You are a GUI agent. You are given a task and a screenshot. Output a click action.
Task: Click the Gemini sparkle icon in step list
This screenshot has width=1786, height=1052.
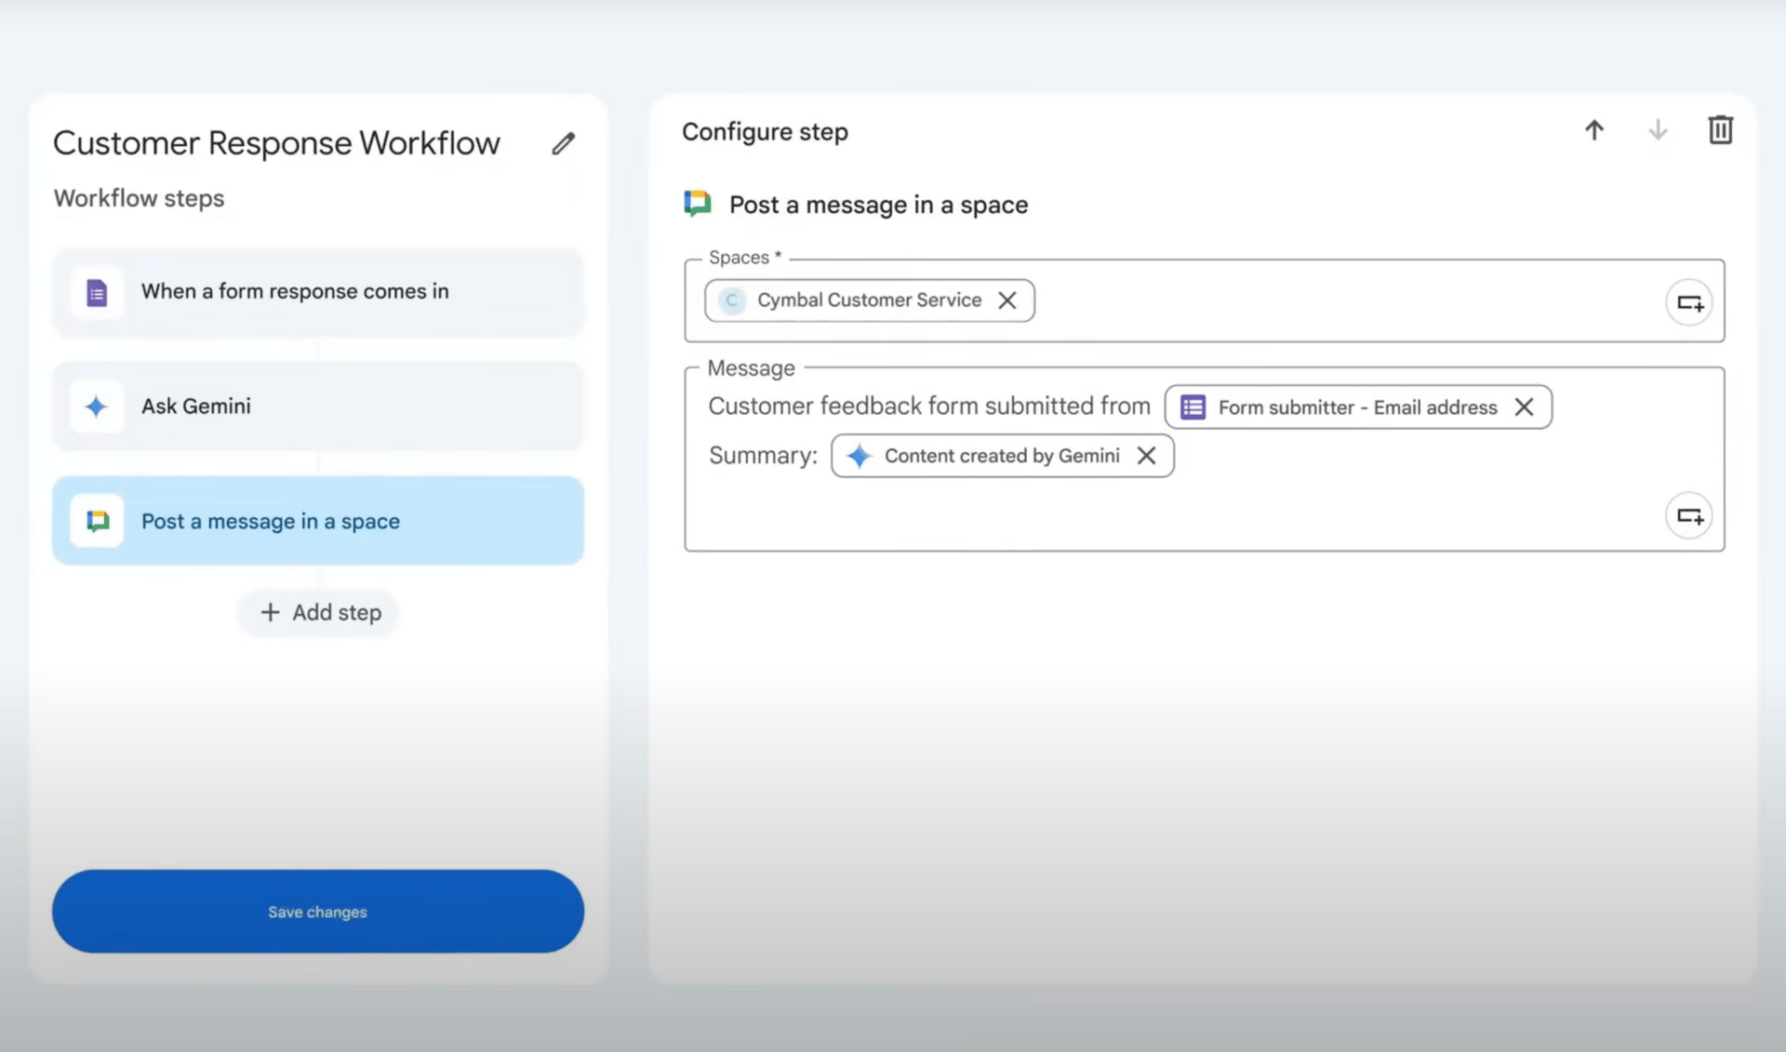(x=97, y=406)
